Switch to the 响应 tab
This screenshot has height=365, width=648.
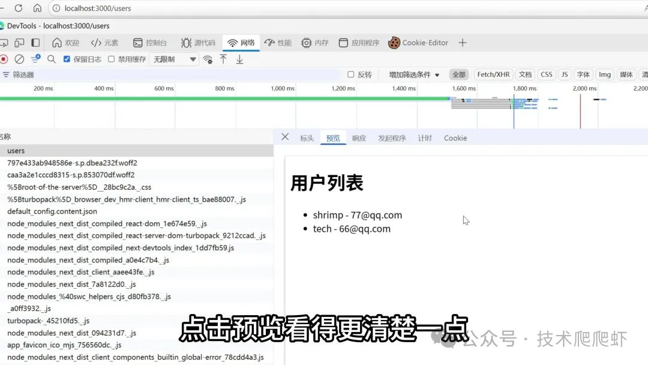click(x=359, y=138)
